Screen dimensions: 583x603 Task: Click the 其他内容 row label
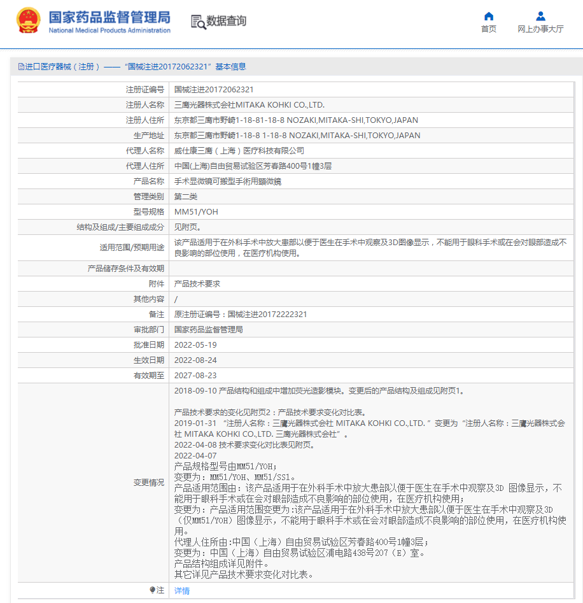click(149, 299)
